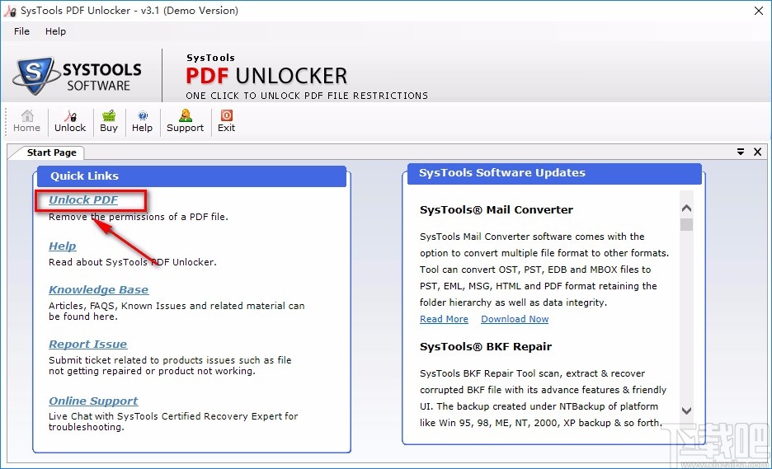
Task: Click the Download Now link
Action: [515, 319]
